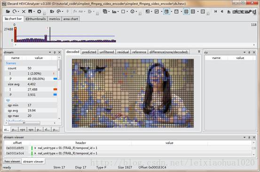The image size is (260, 172).
Task: Click the reload stream icon
Action: [x=15, y=11]
